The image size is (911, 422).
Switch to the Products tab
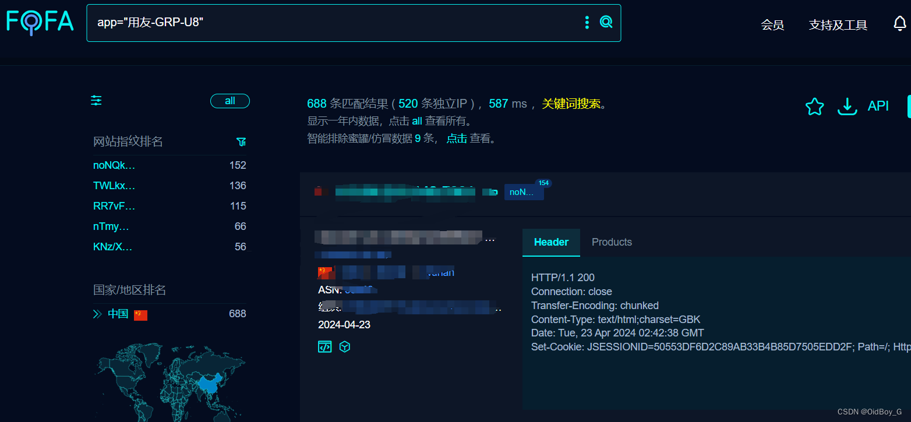612,242
